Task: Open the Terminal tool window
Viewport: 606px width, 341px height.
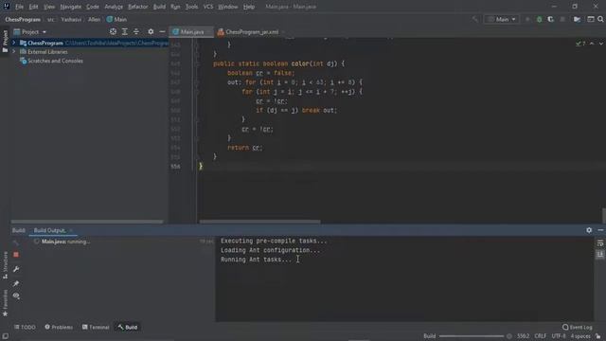Action: pyautogui.click(x=96, y=327)
